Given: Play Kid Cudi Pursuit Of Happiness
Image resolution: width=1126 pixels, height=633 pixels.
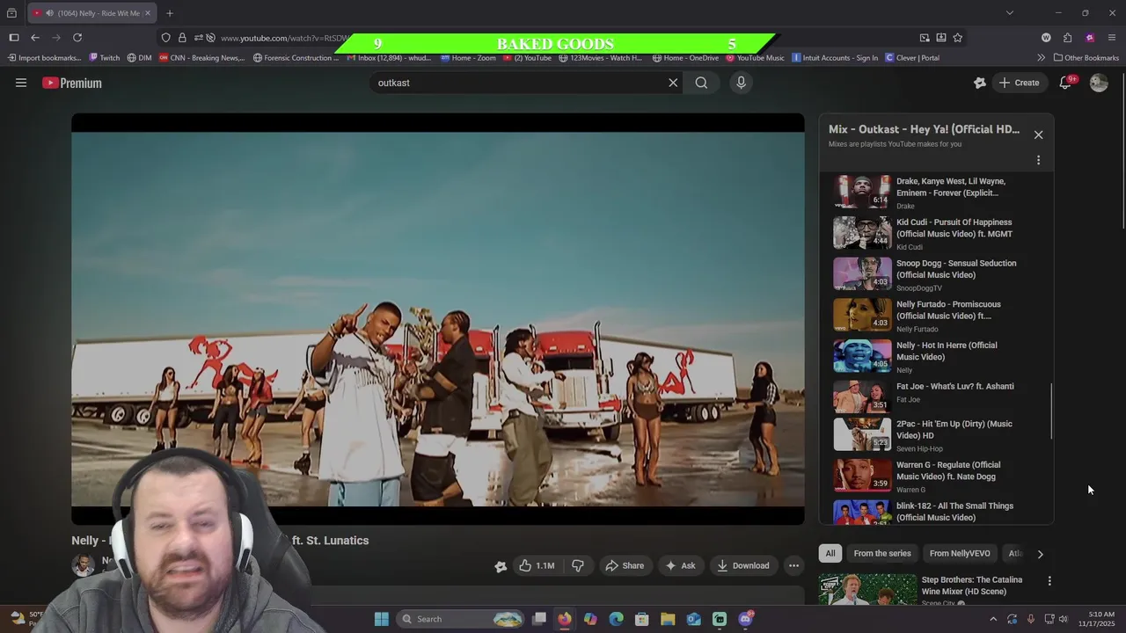Looking at the screenshot, I should click(x=932, y=233).
